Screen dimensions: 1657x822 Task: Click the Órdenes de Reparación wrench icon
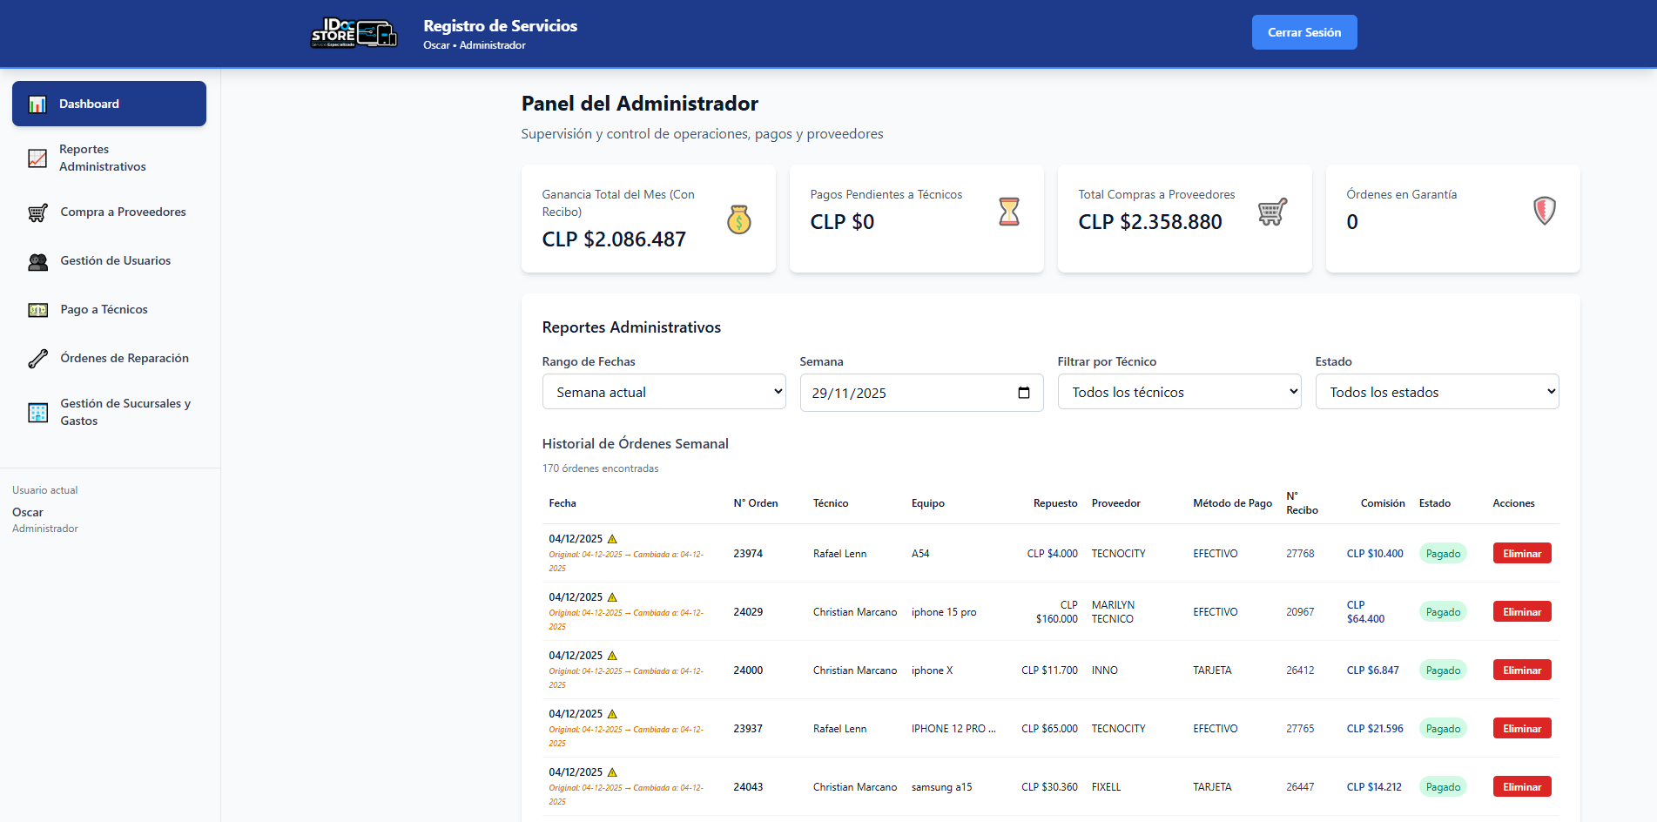[37, 359]
